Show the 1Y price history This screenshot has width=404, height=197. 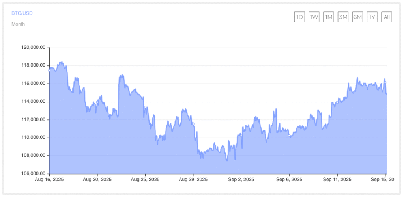tap(372, 17)
